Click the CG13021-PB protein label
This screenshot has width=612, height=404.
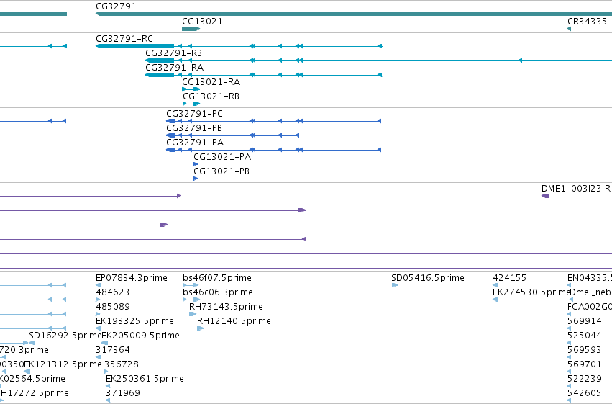coord(221,171)
